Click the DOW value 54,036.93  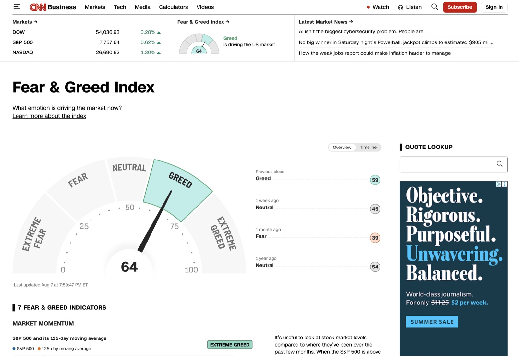(x=108, y=32)
